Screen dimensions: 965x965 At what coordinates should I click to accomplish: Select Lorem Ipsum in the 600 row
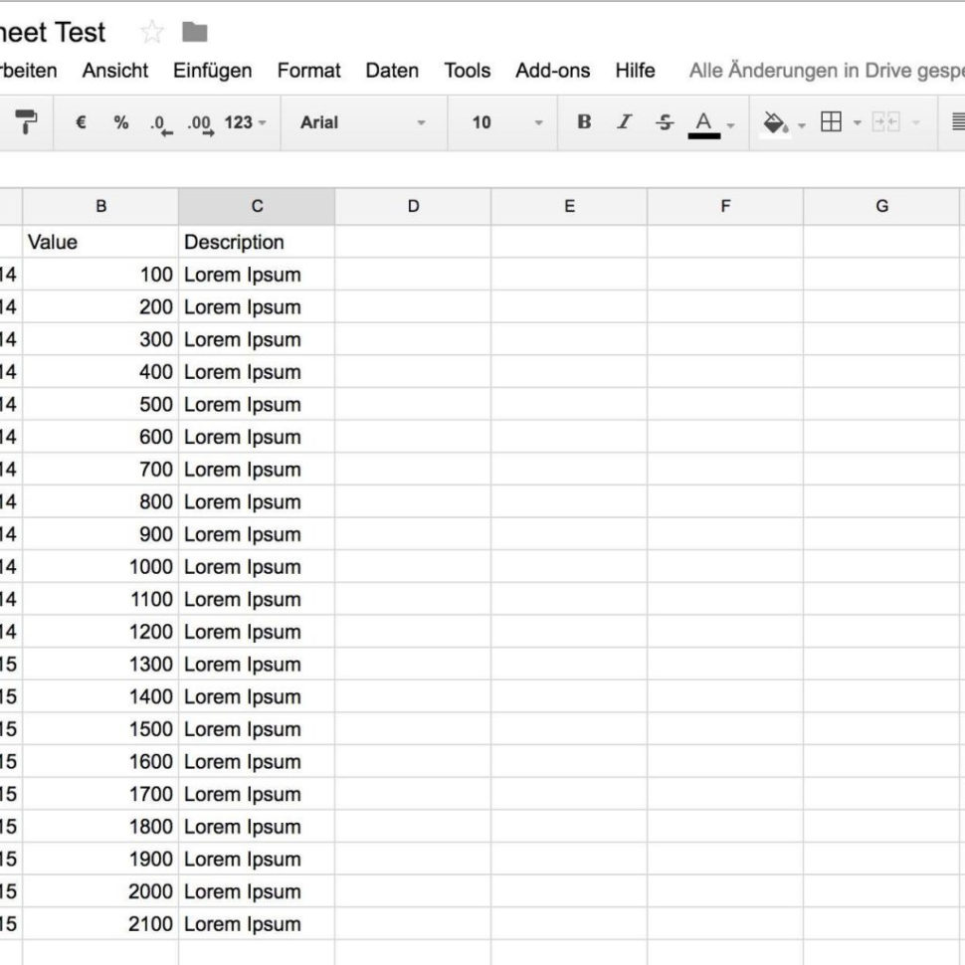(x=257, y=437)
